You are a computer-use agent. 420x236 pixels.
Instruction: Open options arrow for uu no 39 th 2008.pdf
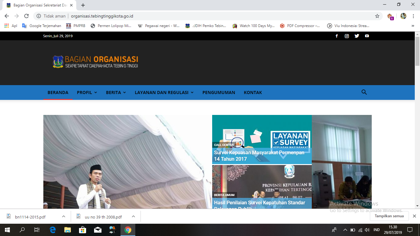133,216
